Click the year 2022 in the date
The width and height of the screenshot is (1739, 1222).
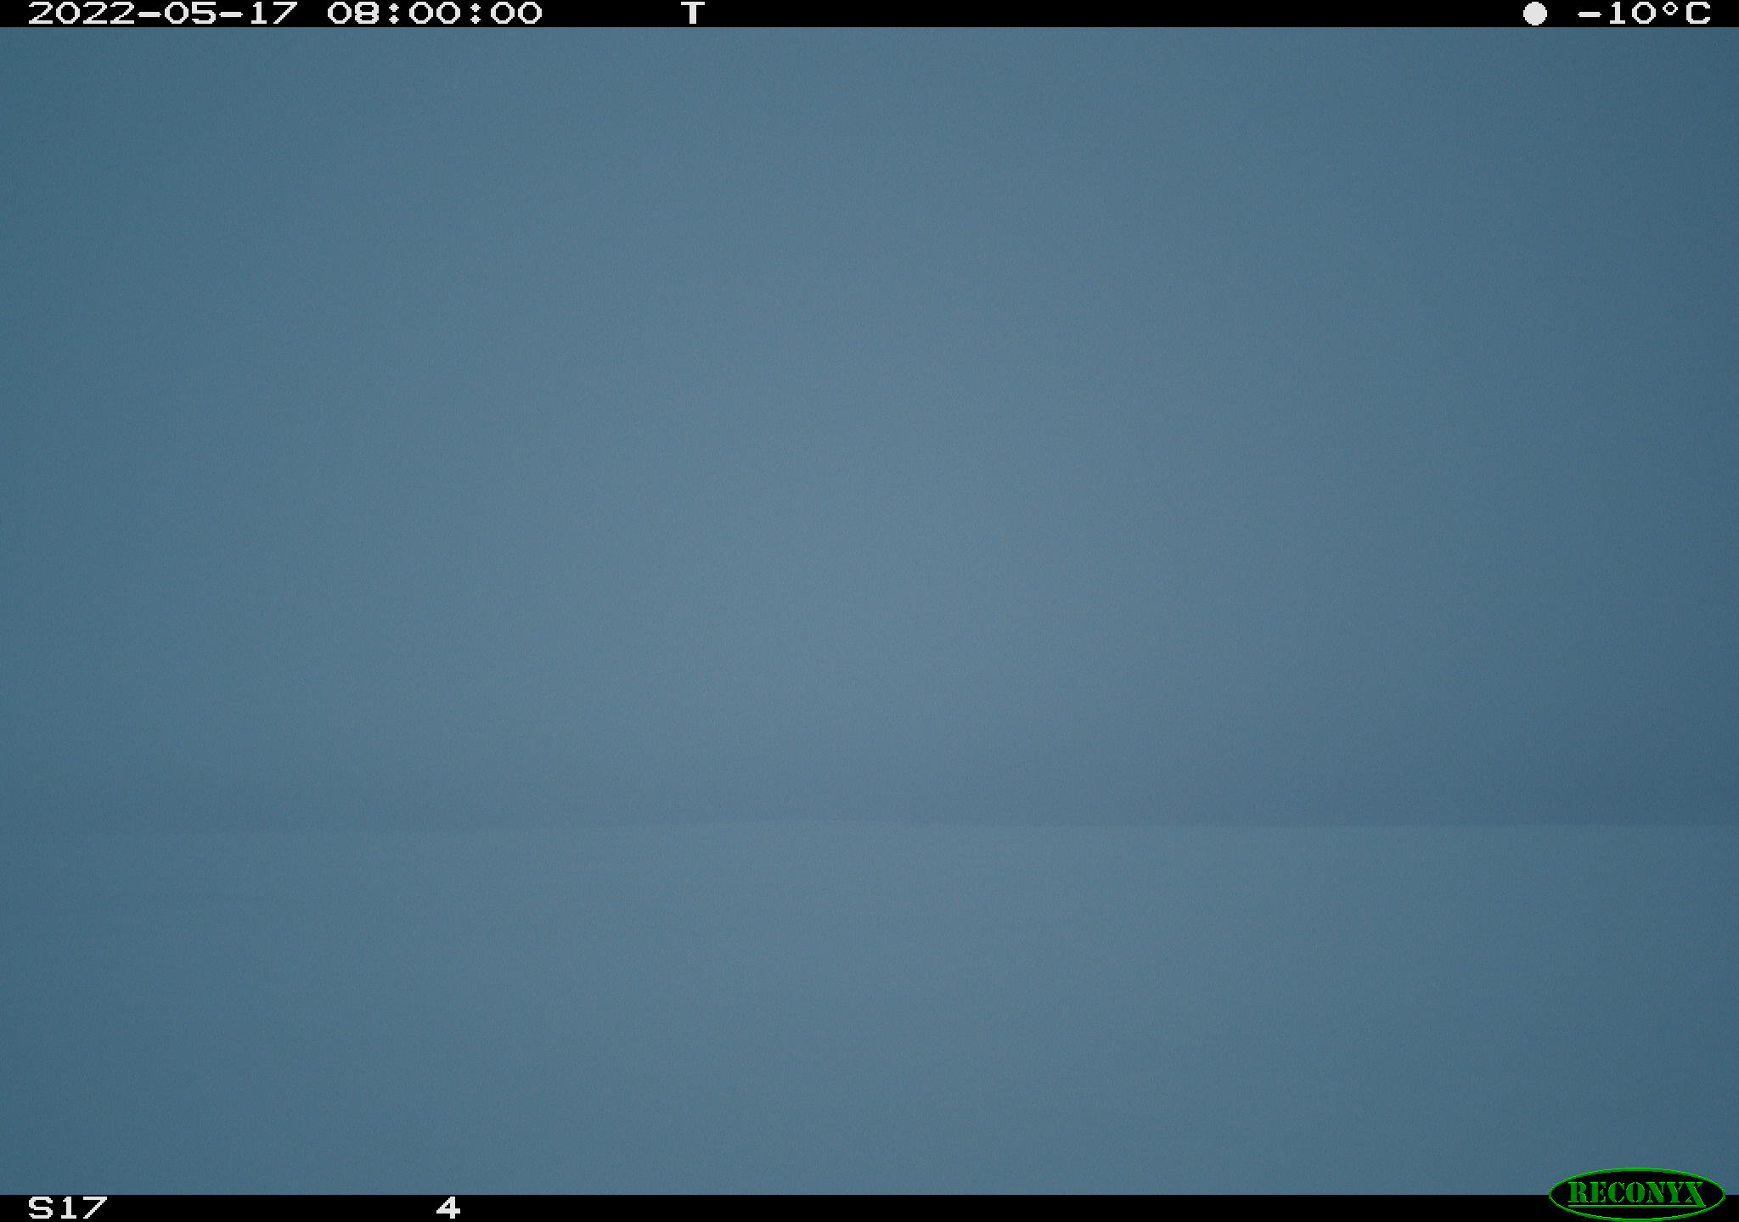(82, 14)
